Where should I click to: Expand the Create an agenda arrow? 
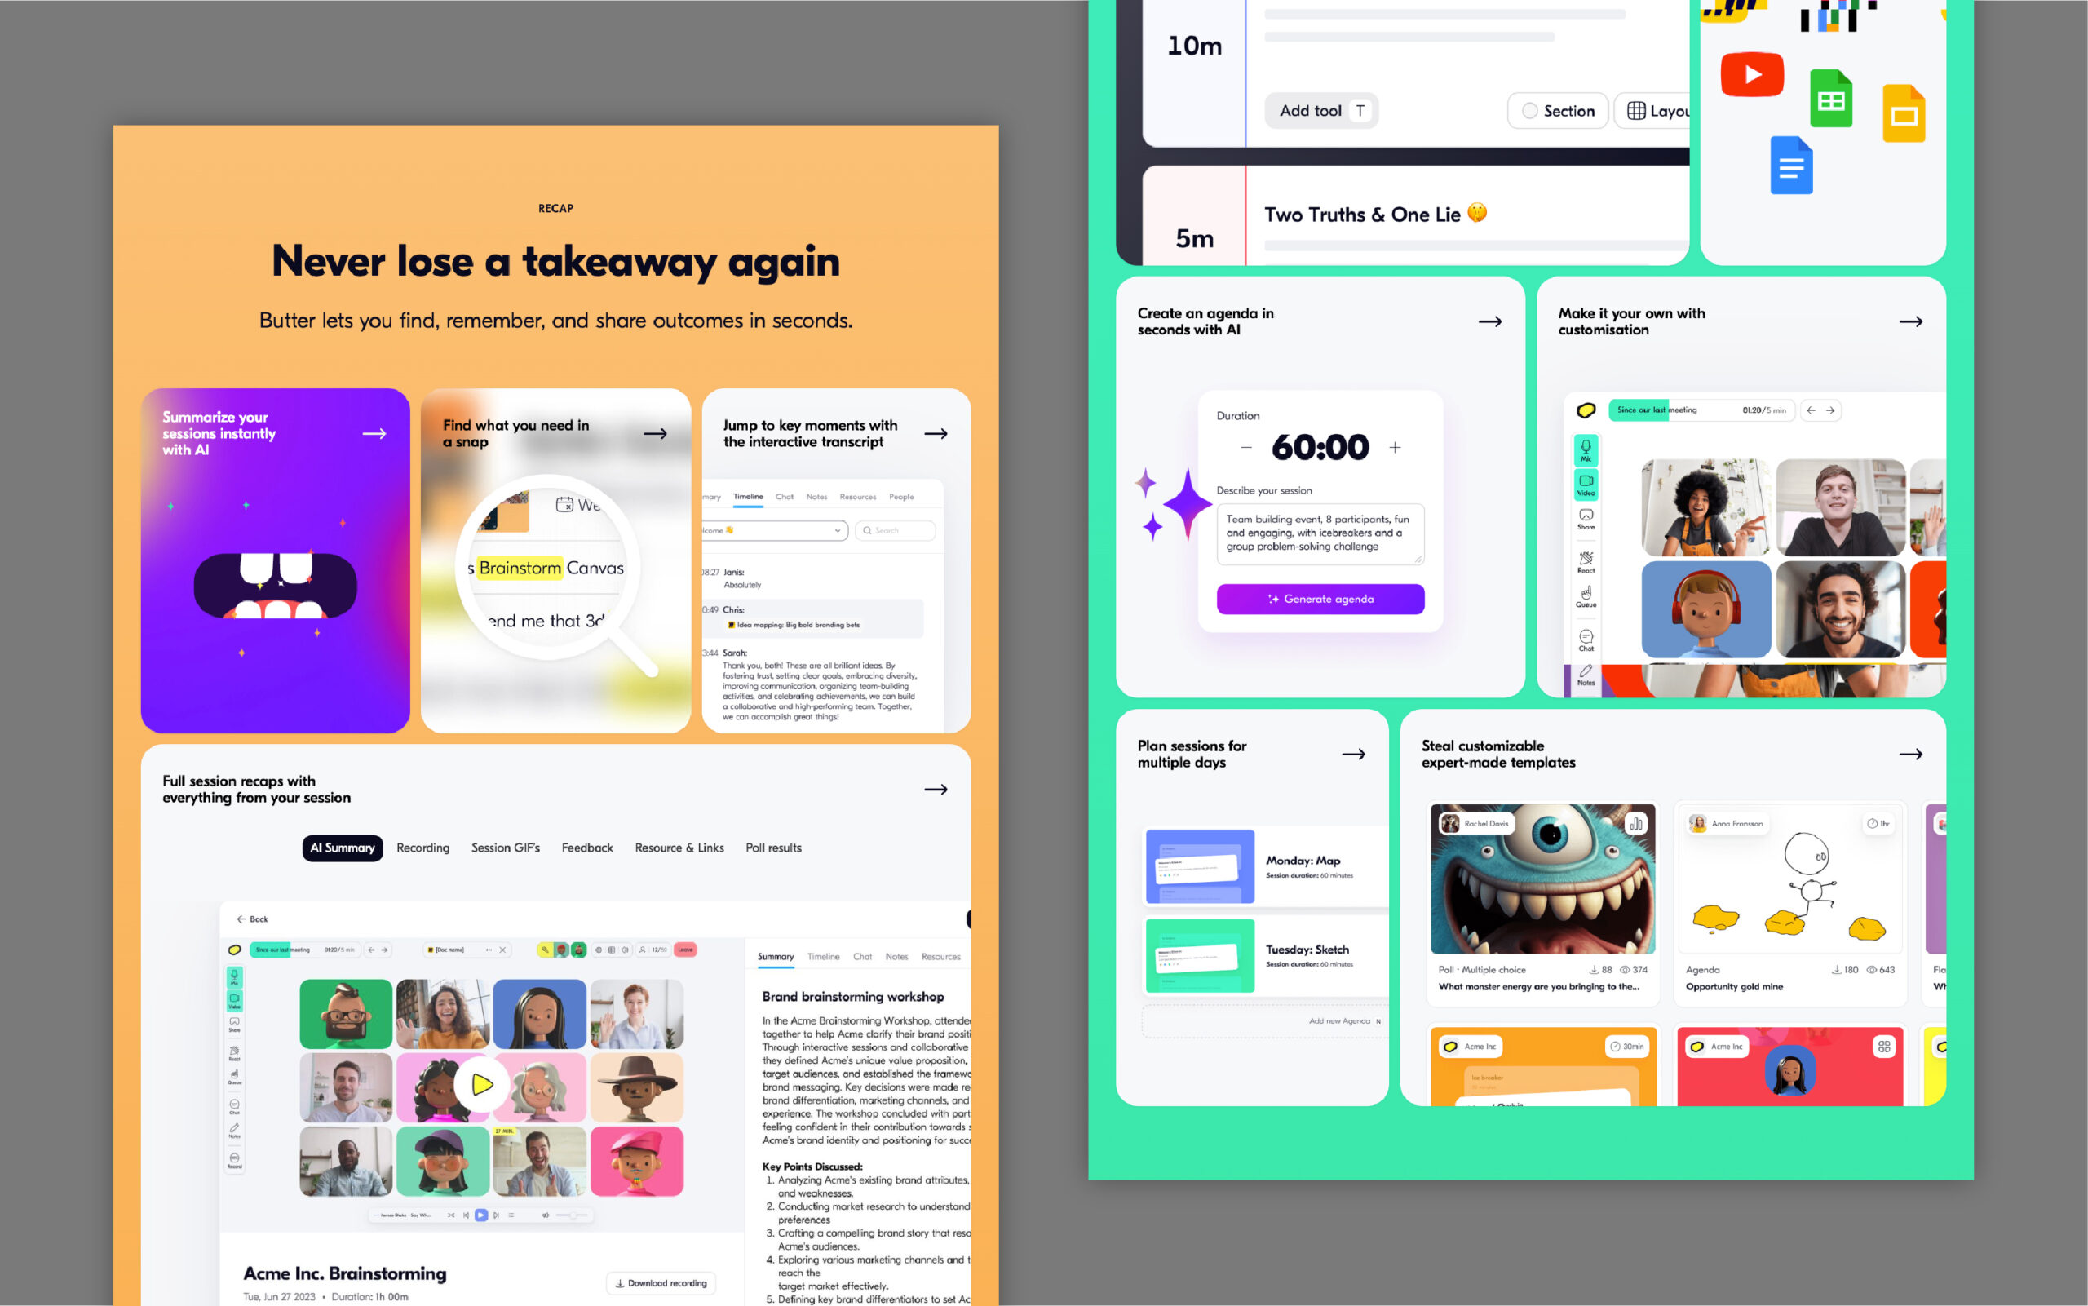tap(1488, 321)
